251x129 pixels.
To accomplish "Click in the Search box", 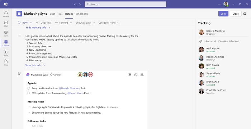I will (126, 4).
